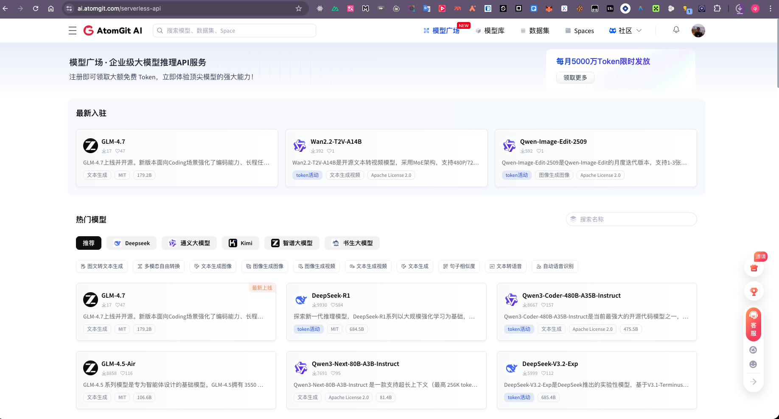Open the 数据集 nav tab
779x419 pixels.
tap(535, 31)
